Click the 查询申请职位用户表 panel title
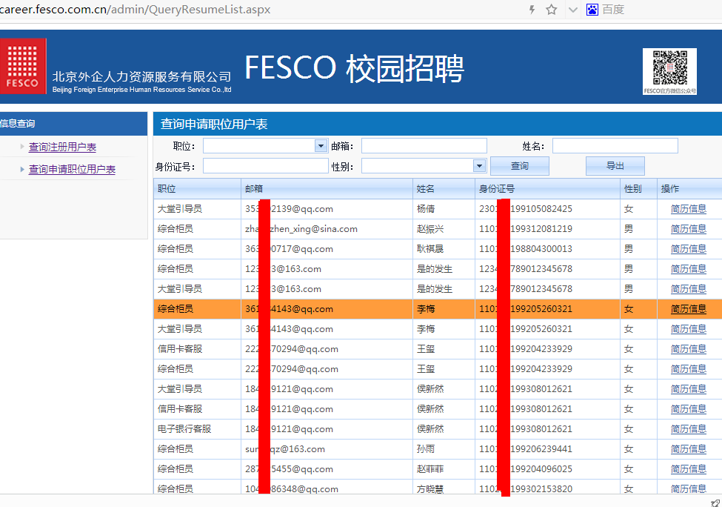 214,124
